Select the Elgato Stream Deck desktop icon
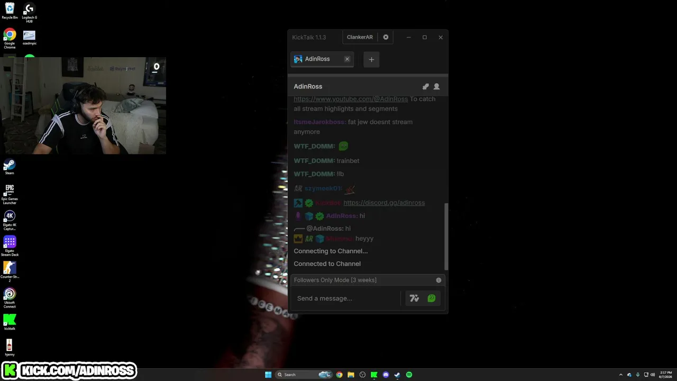The height and width of the screenshot is (381, 677). [10, 246]
